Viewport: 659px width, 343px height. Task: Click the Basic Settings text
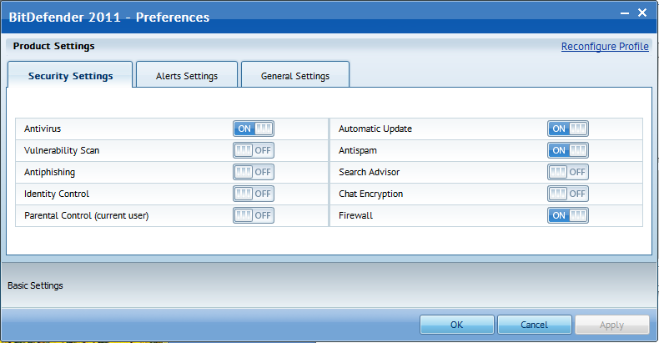pos(35,285)
